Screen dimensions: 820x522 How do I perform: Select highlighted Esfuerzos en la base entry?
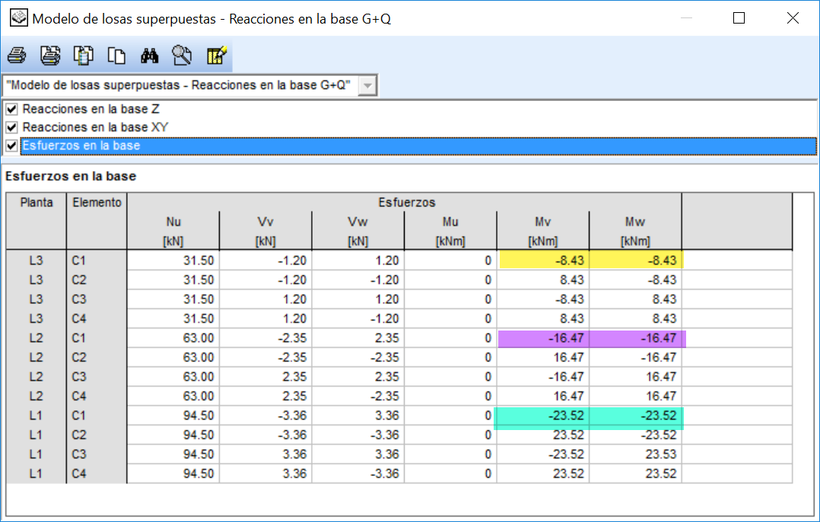pos(81,146)
